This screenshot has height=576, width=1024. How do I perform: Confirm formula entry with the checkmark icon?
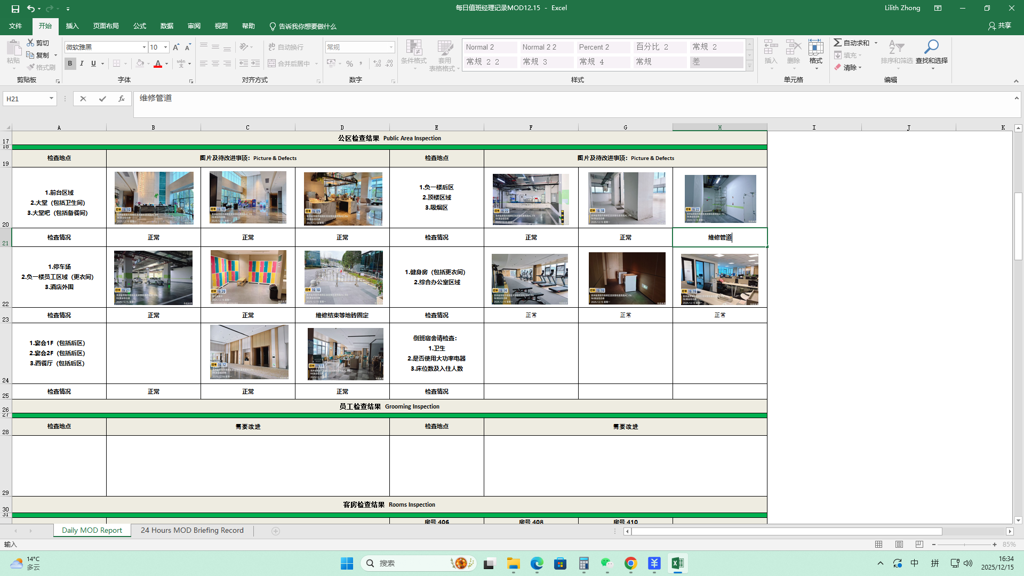[102, 99]
